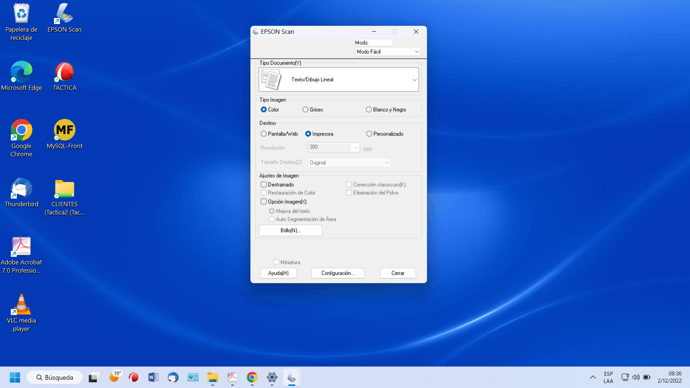Expand the Modo Fácil mode dropdown
The width and height of the screenshot is (690, 388).
click(x=387, y=52)
